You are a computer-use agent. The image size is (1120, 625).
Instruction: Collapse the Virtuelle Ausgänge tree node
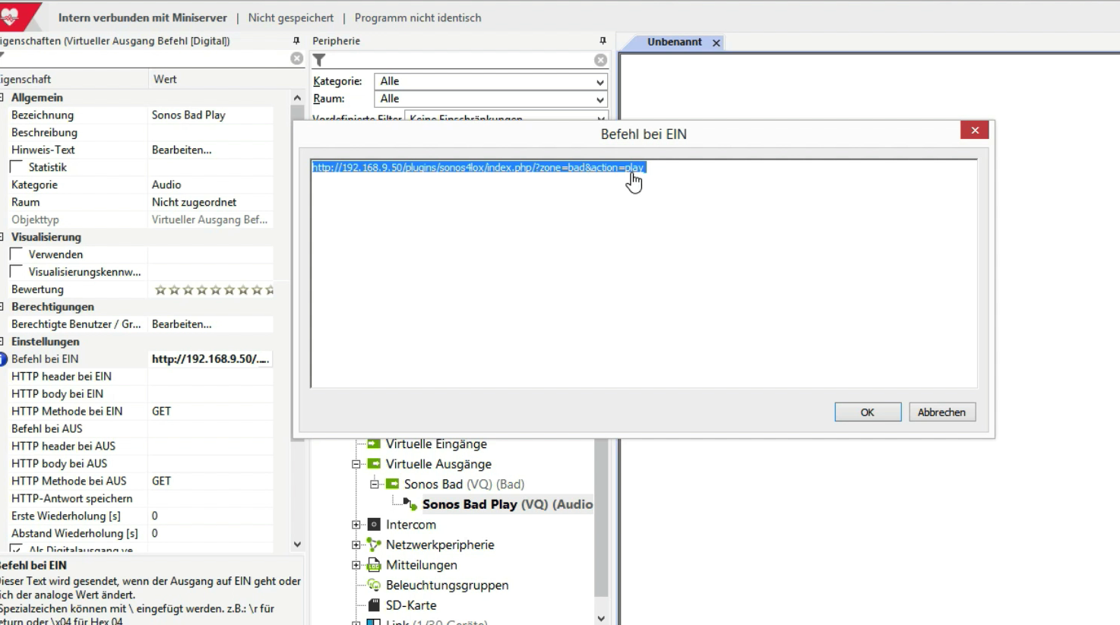[356, 464]
